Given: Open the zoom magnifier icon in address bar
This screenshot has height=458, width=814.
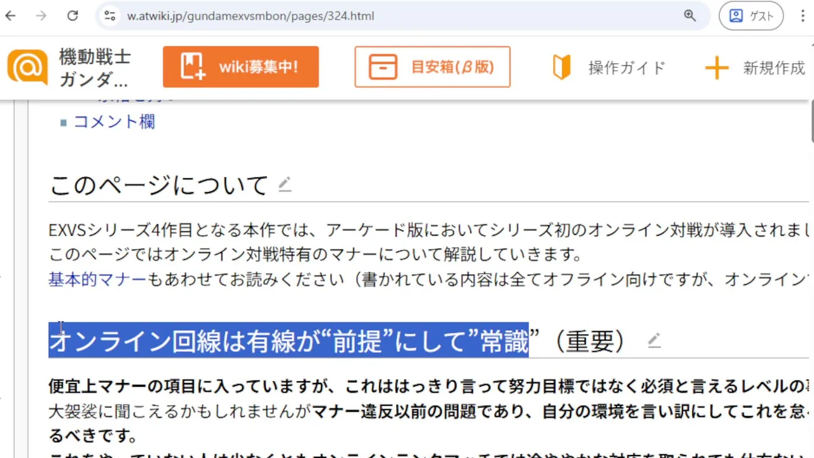Looking at the screenshot, I should click(690, 16).
